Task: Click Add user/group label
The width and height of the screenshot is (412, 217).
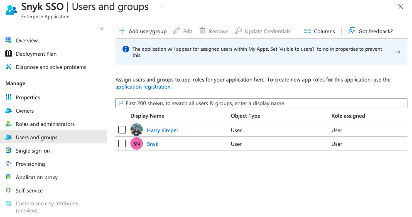Action: click(x=148, y=31)
